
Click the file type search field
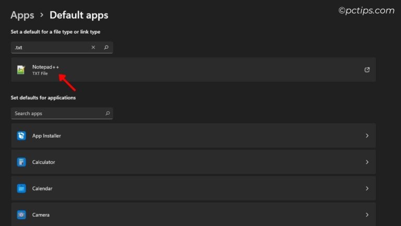point(50,48)
